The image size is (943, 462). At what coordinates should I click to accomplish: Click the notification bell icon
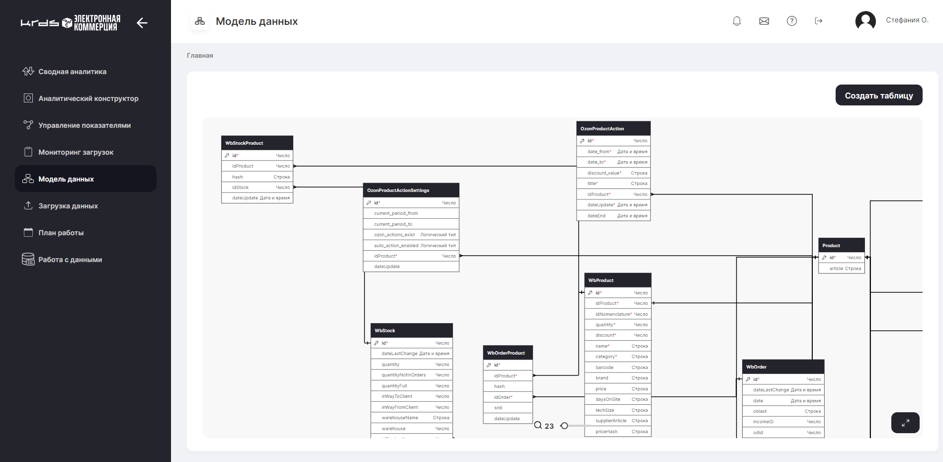coord(737,21)
